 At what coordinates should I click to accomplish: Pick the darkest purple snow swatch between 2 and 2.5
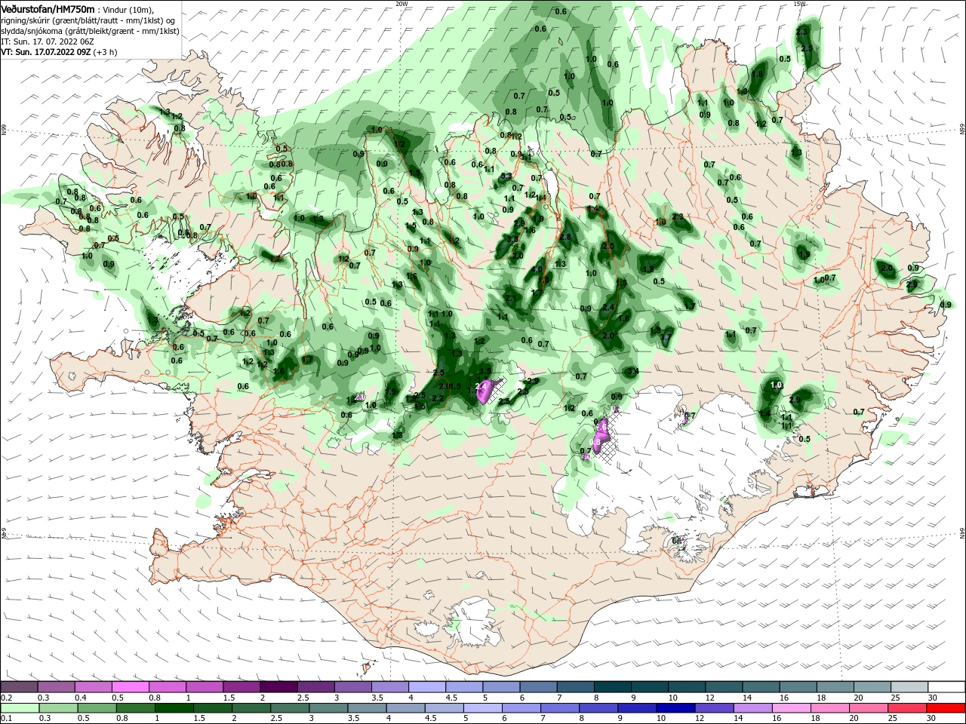point(278,687)
